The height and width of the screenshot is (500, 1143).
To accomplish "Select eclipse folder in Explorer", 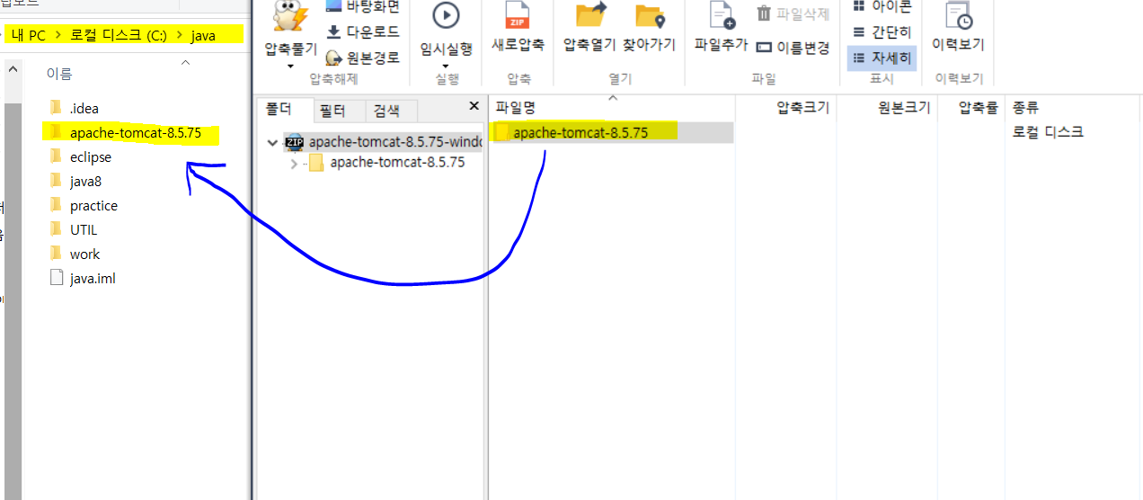I will click(x=79, y=156).
